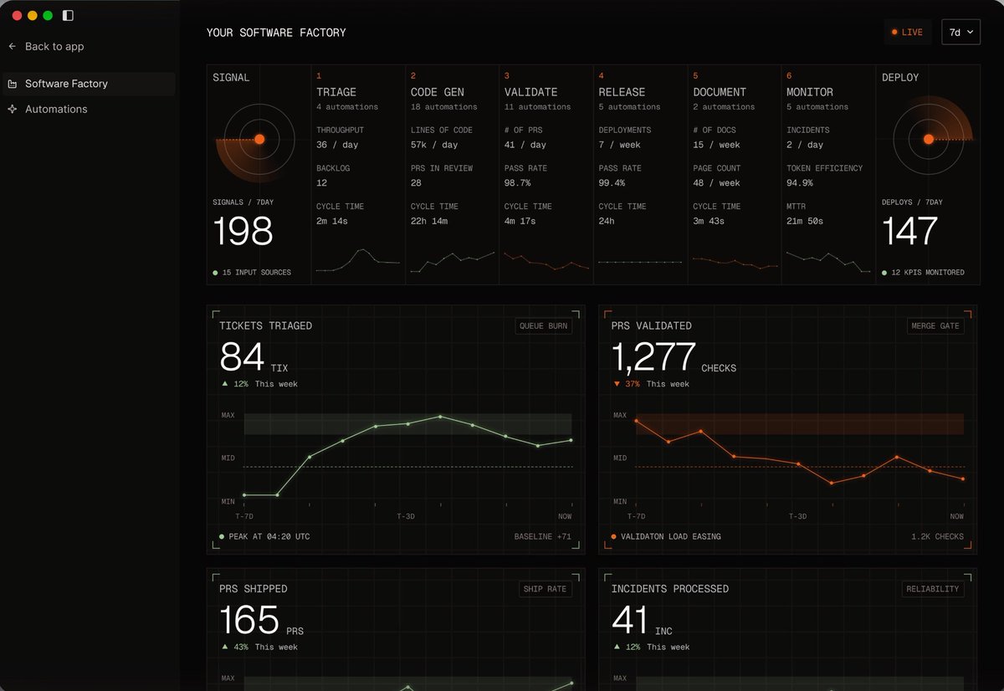Click CODE GEN 57k / day value
Viewport: 1004px width, 691px height.
[434, 145]
